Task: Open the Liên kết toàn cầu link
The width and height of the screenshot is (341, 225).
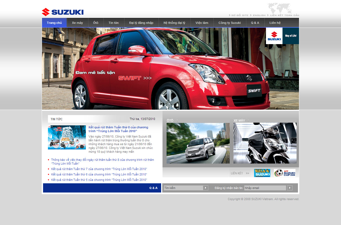Action: pos(284,15)
